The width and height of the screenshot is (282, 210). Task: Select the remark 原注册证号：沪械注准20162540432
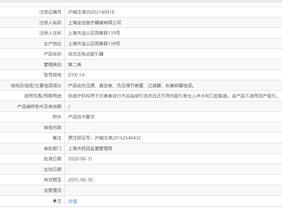coord(104,138)
